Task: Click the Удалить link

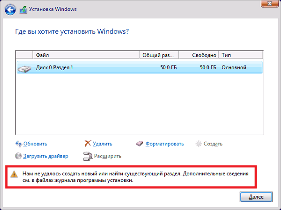Action: (103, 144)
